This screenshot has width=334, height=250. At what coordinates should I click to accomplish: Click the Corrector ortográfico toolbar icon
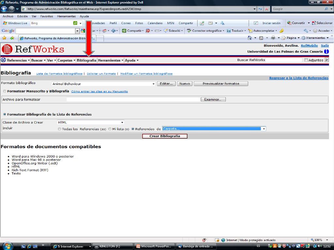coord(189,31)
